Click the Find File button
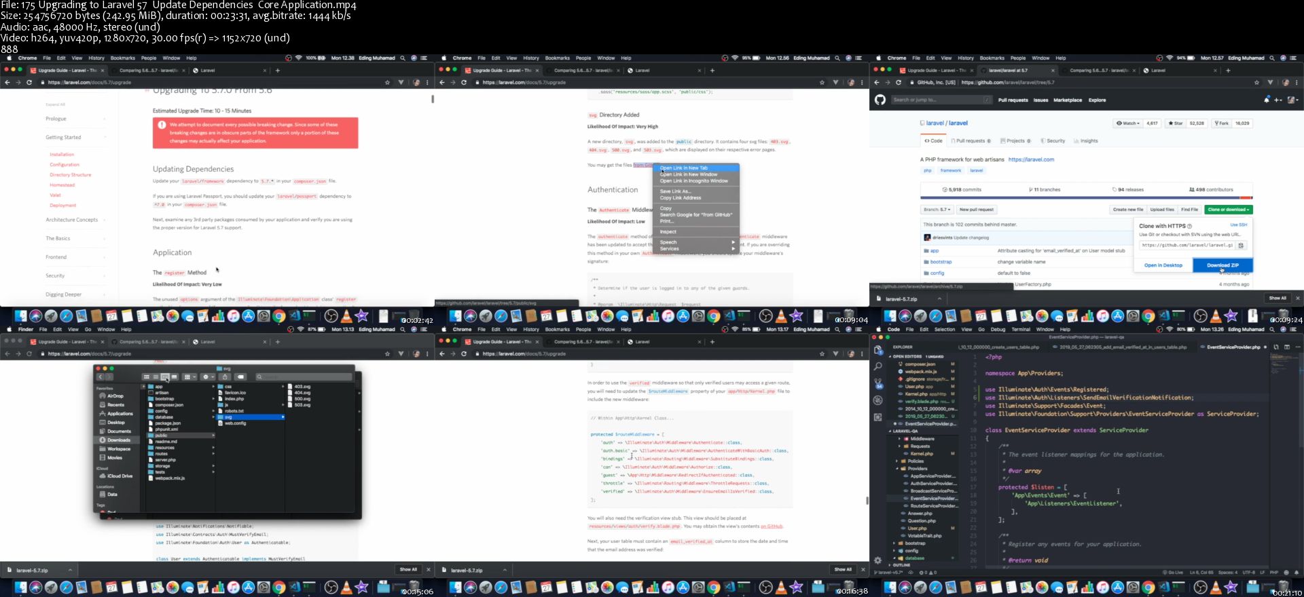The image size is (1304, 597). (x=1189, y=210)
